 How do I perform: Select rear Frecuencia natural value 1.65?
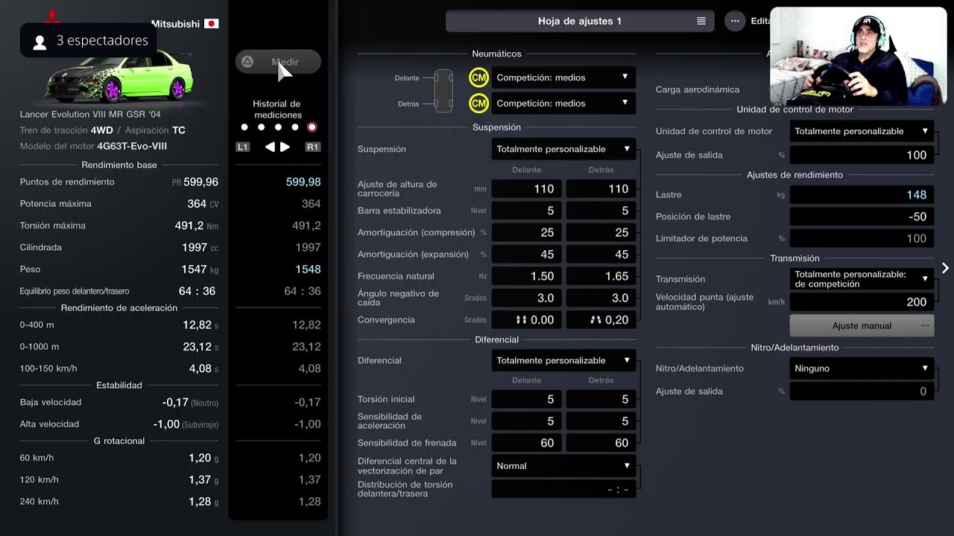601,276
